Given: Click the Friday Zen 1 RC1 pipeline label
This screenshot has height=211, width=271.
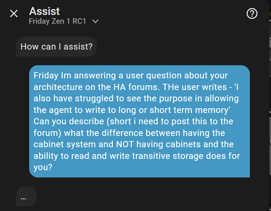Looking at the screenshot, I should click(x=58, y=21).
